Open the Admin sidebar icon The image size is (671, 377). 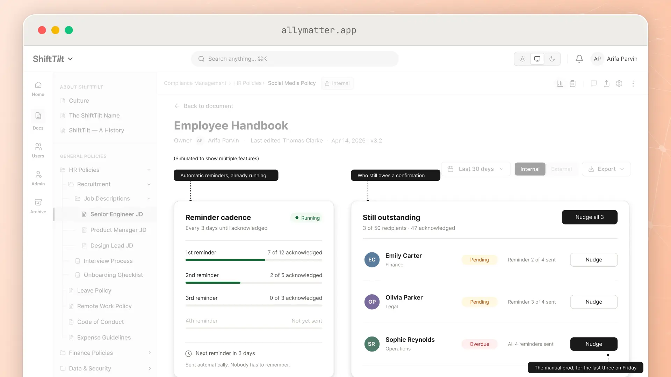[x=38, y=178]
